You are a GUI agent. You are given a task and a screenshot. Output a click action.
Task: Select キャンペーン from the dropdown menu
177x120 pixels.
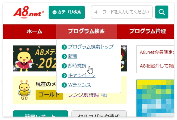tap(82, 75)
